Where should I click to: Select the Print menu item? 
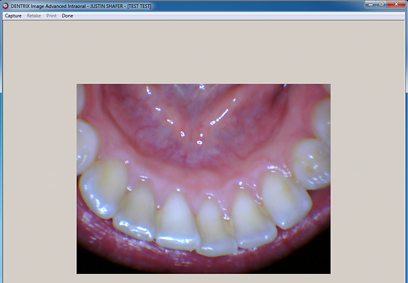pos(51,16)
